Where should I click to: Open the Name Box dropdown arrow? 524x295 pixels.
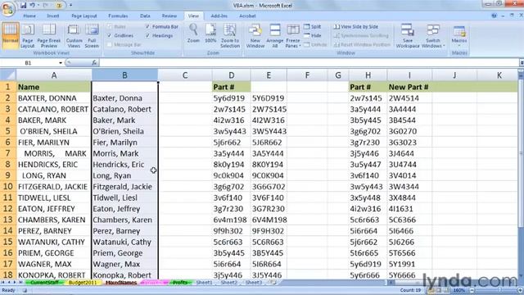point(61,63)
